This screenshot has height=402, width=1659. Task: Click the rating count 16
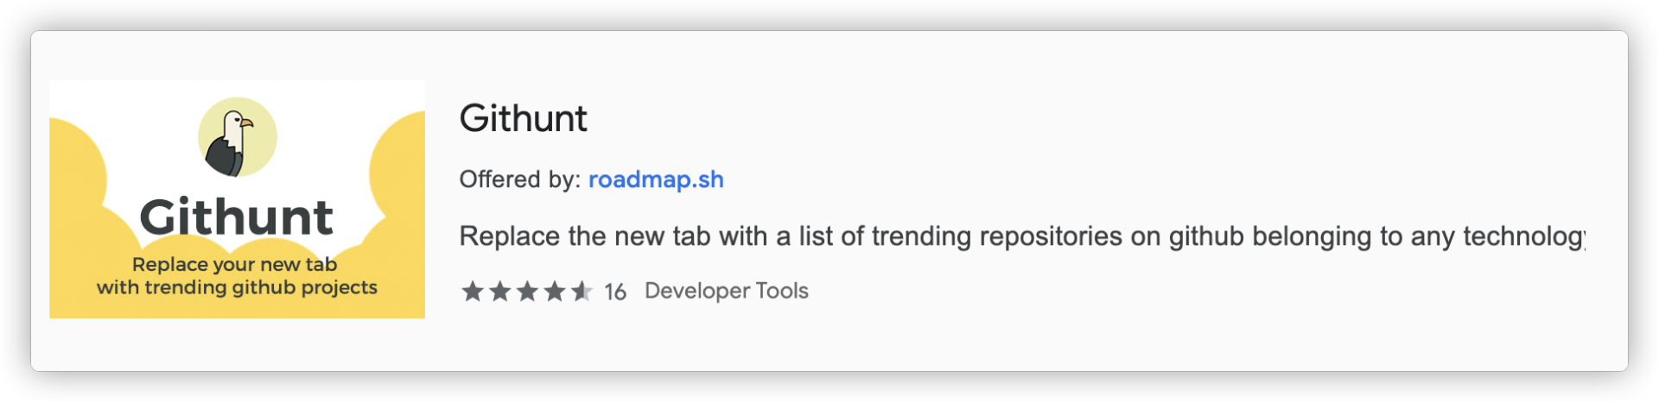[615, 292]
